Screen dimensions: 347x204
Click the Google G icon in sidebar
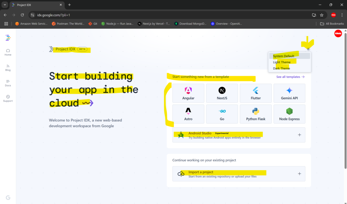tap(8, 198)
